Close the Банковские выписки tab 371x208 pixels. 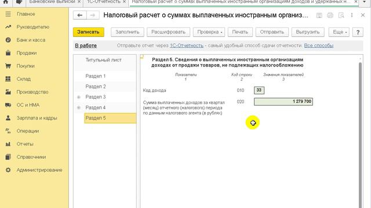(79, 2)
